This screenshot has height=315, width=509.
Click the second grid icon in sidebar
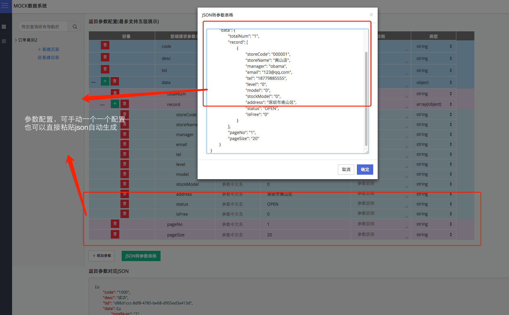pyautogui.click(x=4, y=41)
